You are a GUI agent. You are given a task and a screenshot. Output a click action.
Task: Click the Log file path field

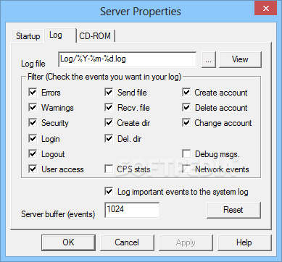click(127, 59)
